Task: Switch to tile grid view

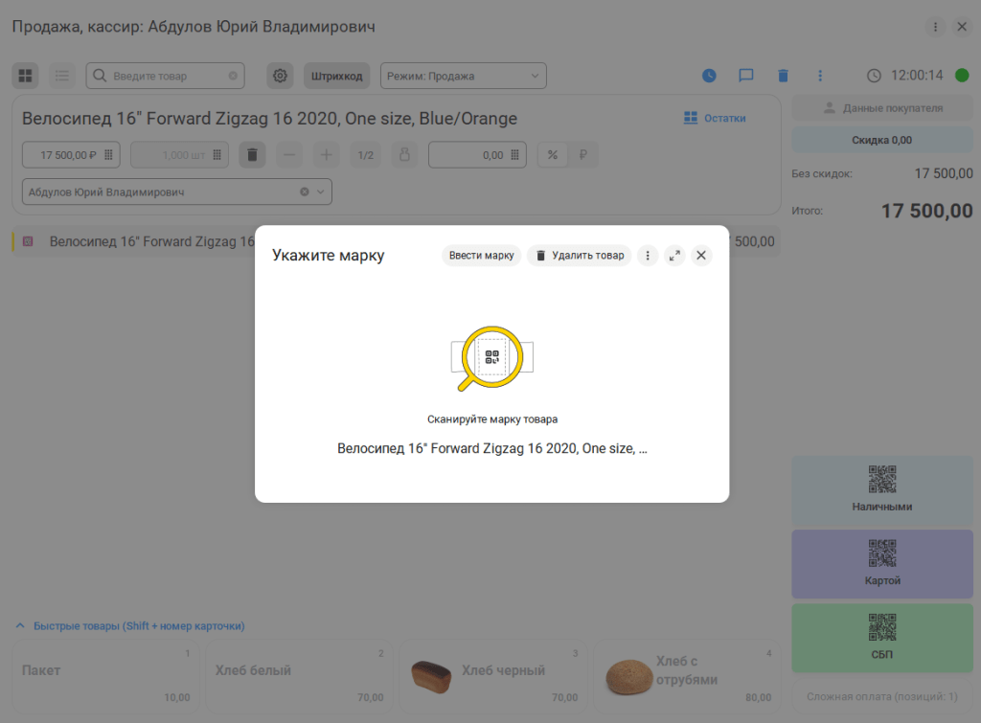Action: pos(26,76)
